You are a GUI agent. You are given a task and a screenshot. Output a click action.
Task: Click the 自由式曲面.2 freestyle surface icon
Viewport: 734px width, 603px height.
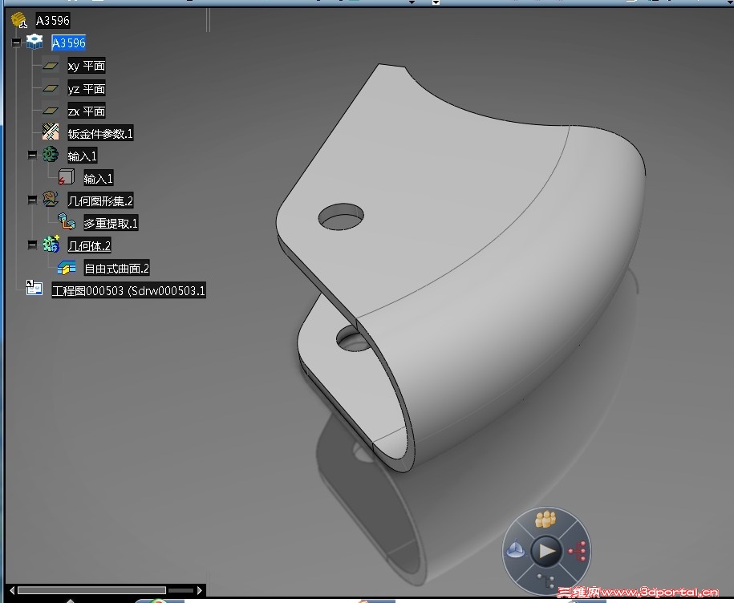(x=67, y=268)
